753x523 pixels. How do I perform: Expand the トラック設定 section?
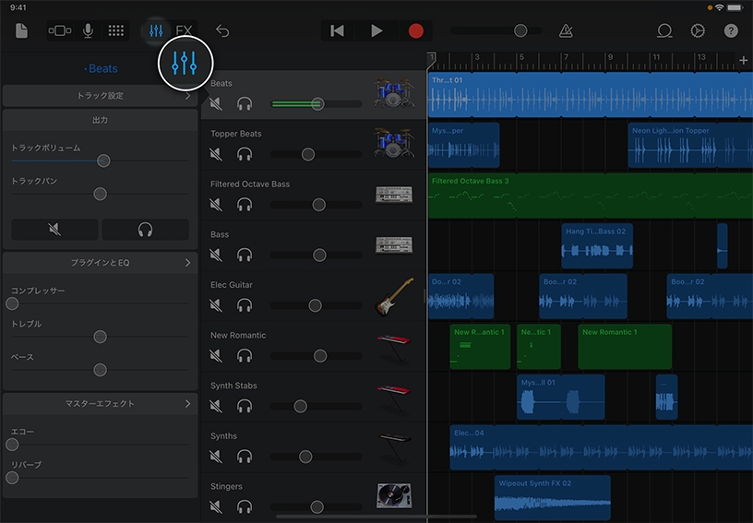[100, 95]
